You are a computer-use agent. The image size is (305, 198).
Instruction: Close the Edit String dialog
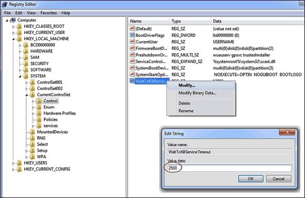(x=287, y=132)
